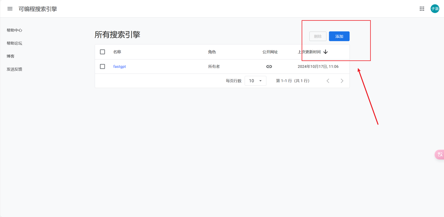Open 帮助论坛 in the sidebar
The width and height of the screenshot is (444, 217).
[14, 43]
